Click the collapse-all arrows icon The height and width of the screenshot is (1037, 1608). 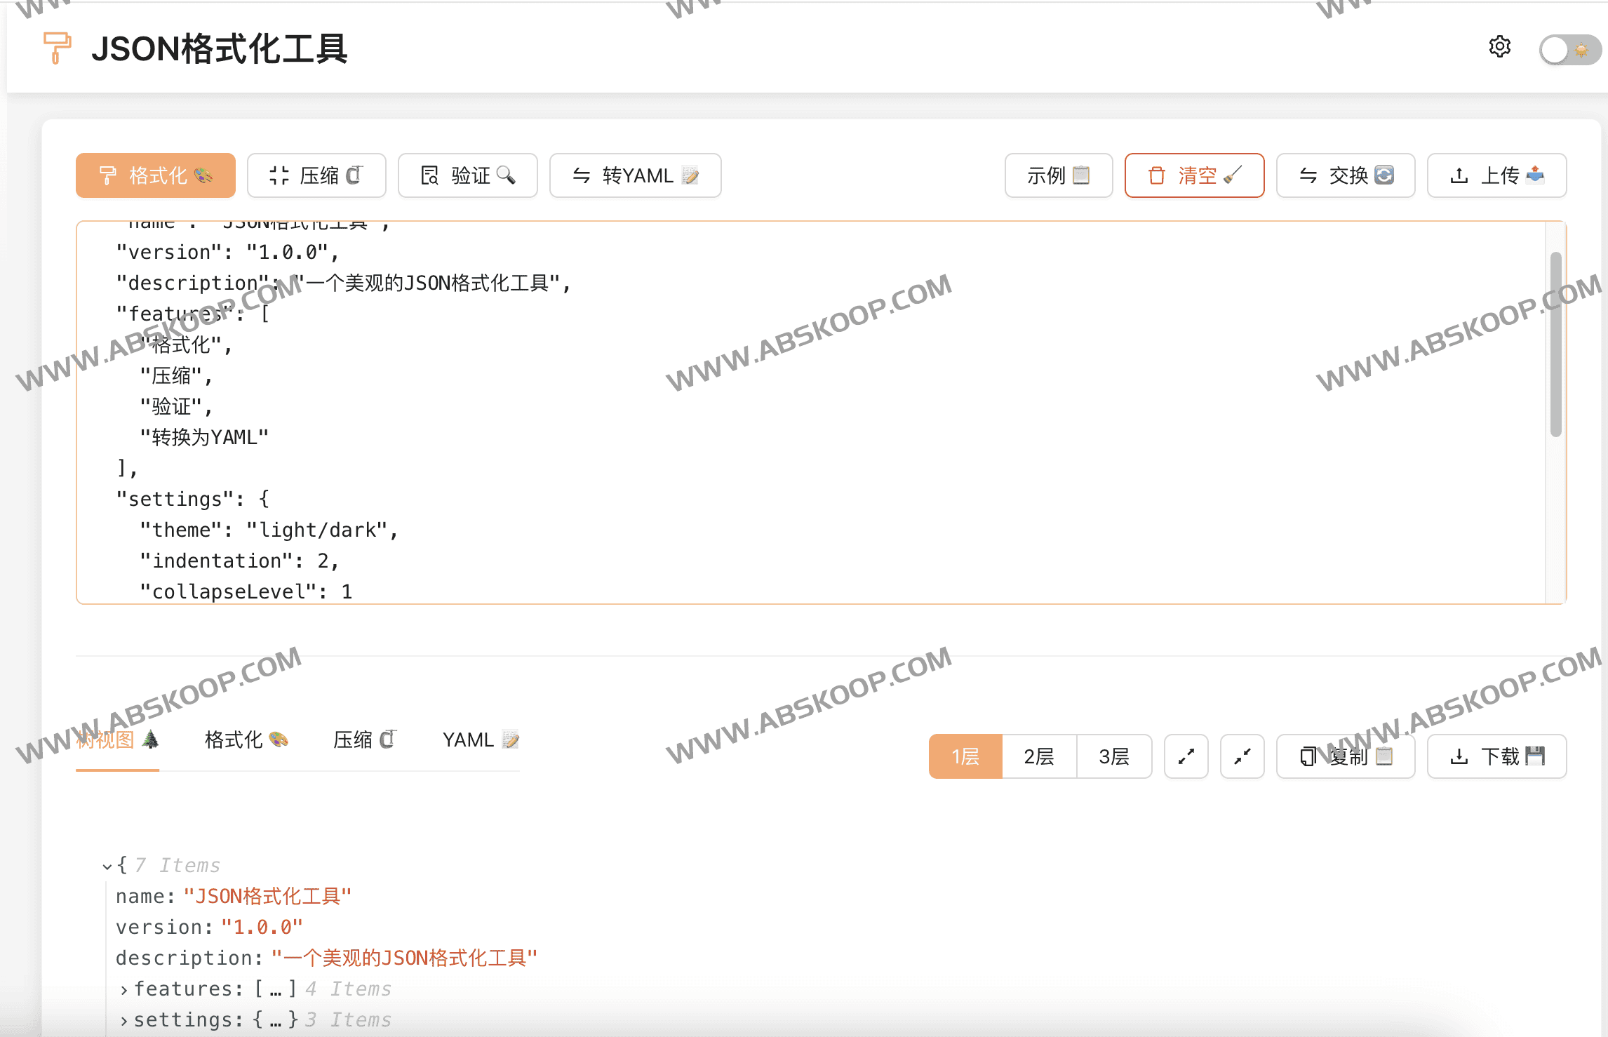click(x=1242, y=756)
